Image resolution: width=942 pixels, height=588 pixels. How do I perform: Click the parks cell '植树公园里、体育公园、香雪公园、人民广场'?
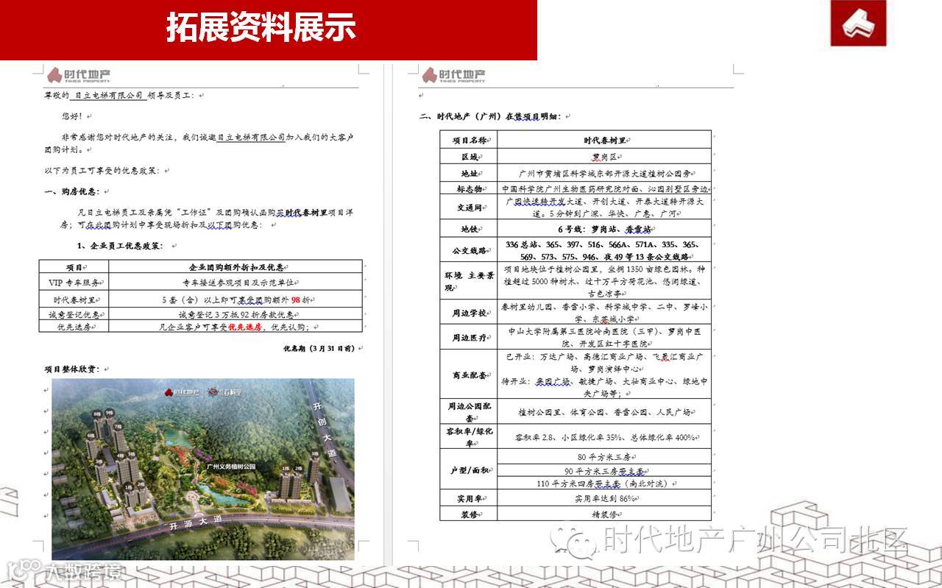[605, 411]
